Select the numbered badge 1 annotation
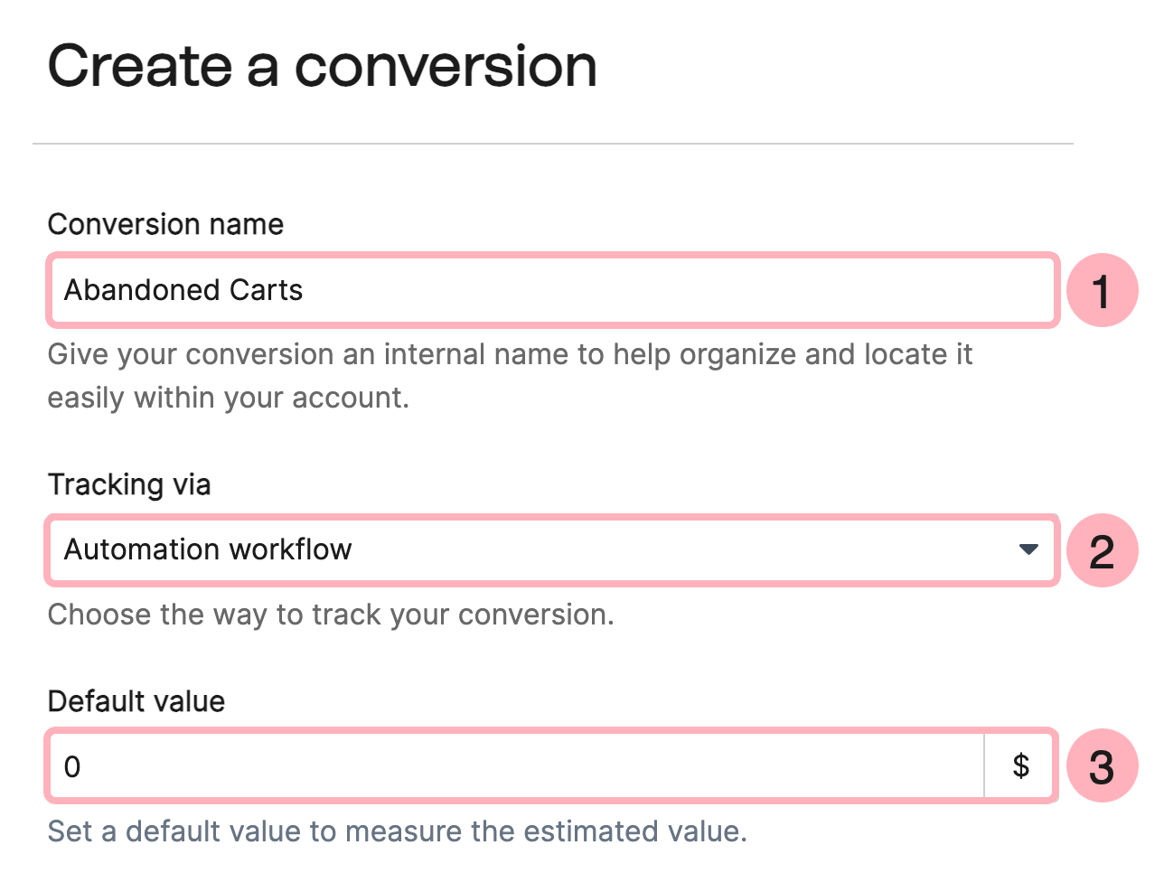Image resolution: width=1164 pixels, height=873 pixels. 1102,290
